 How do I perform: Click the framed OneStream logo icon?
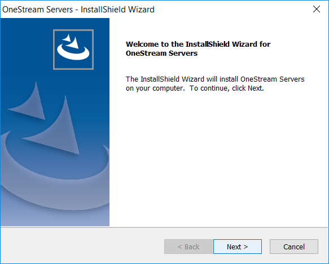73,50
